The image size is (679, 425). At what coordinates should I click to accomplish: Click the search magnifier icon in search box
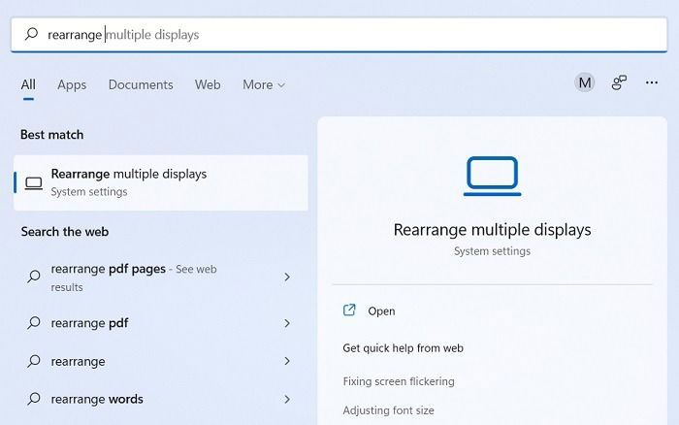coord(31,34)
